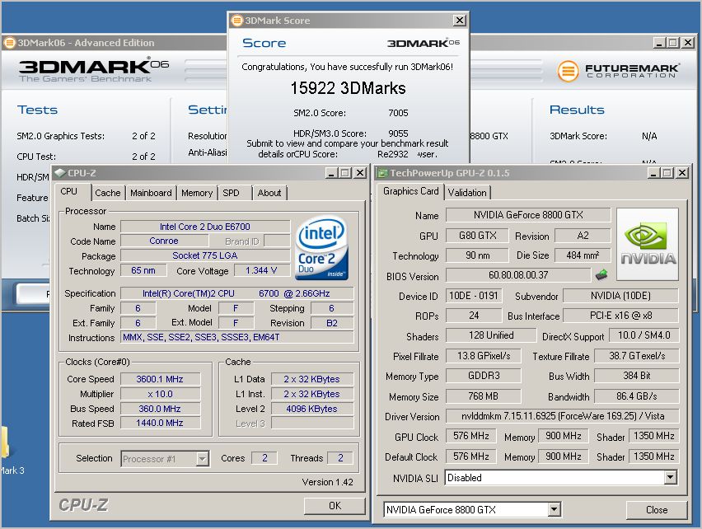
Task: Click the Rated FSB value 1440.0 MHz
Action: click(160, 423)
